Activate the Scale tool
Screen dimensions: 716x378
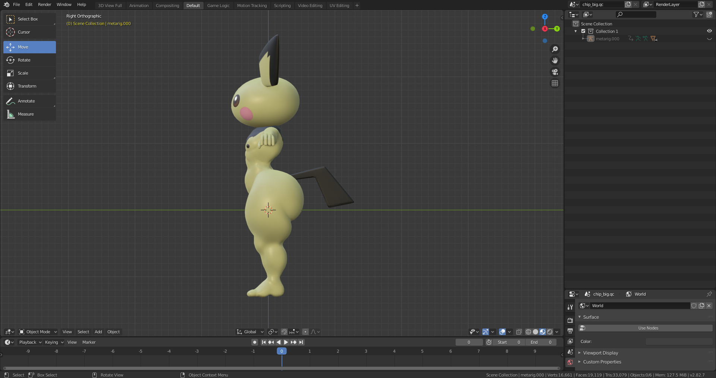click(29, 73)
